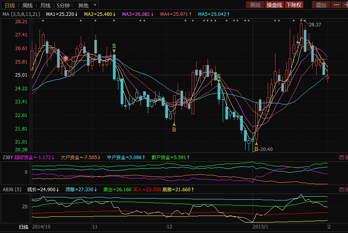Maximize the ZJBY indicator panel
The image size is (348, 233).
click(x=341, y=157)
